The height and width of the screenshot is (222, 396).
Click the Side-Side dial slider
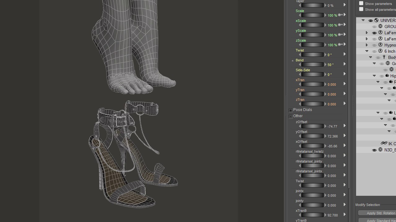[312, 74]
